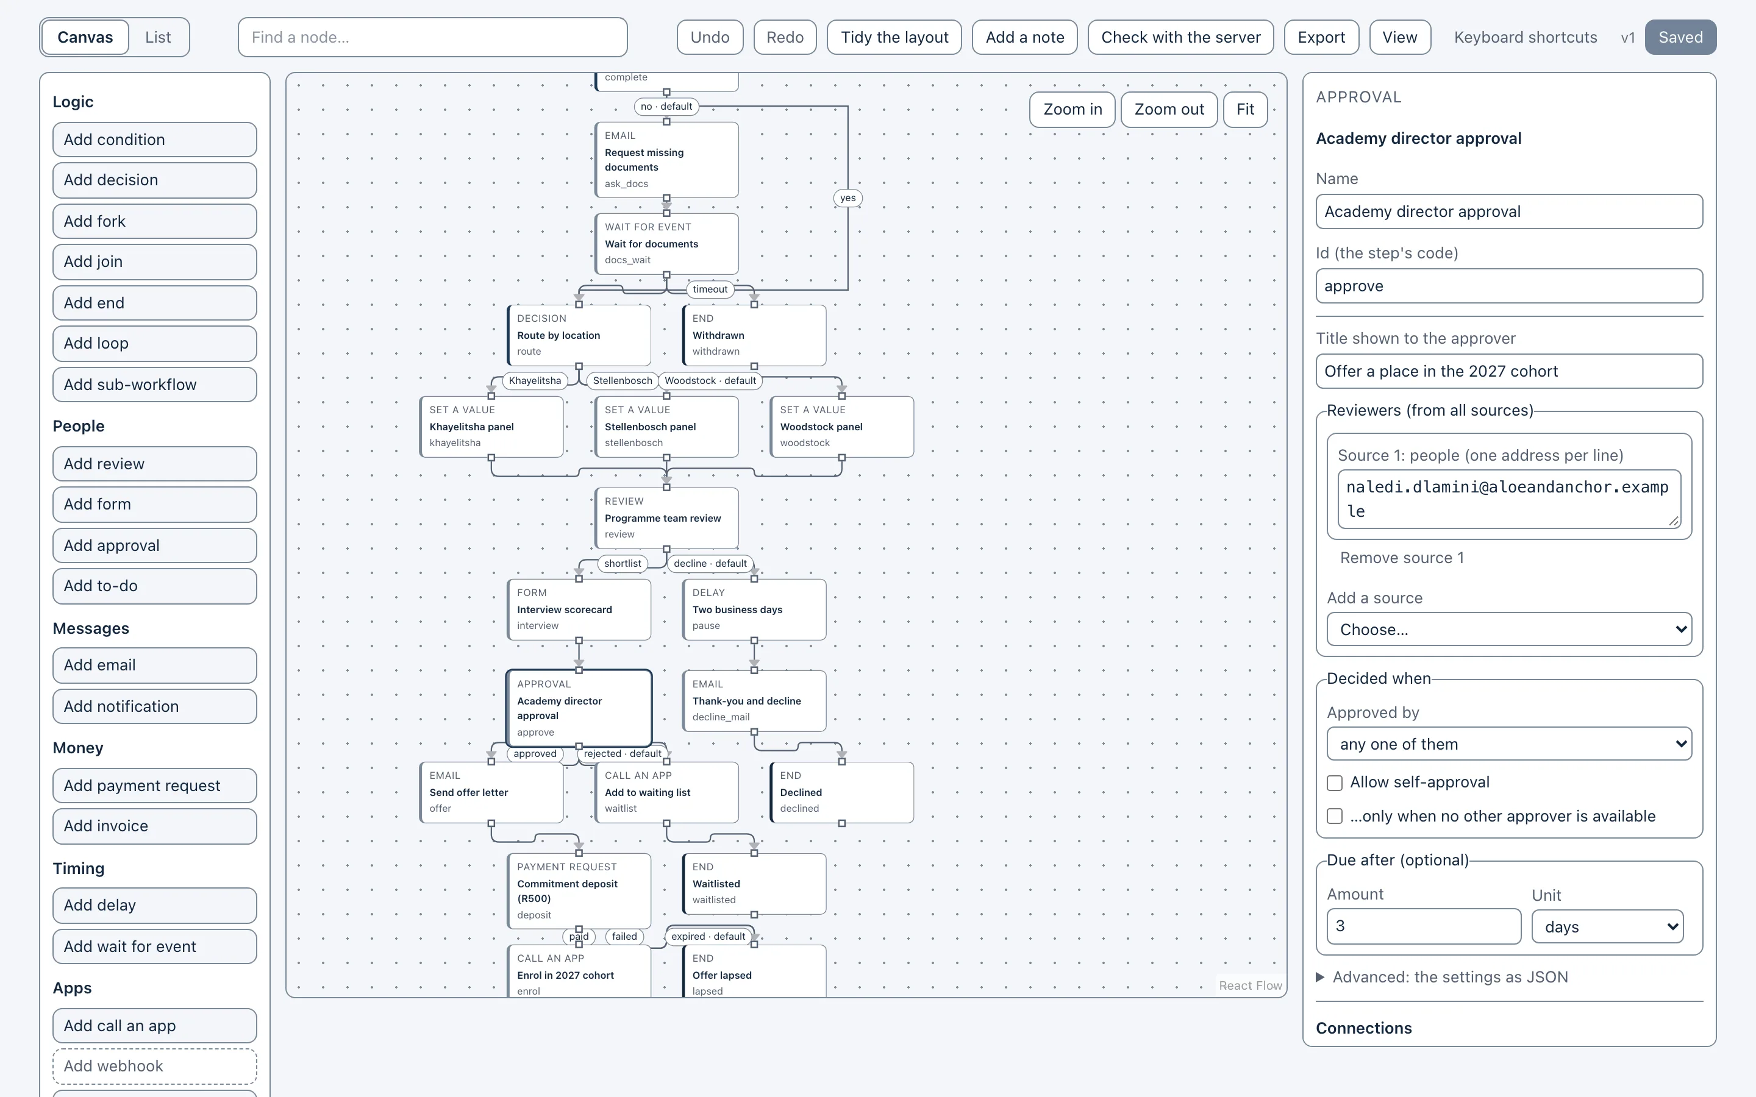Zoom in on the canvas
The image size is (1756, 1097).
[1073, 110]
